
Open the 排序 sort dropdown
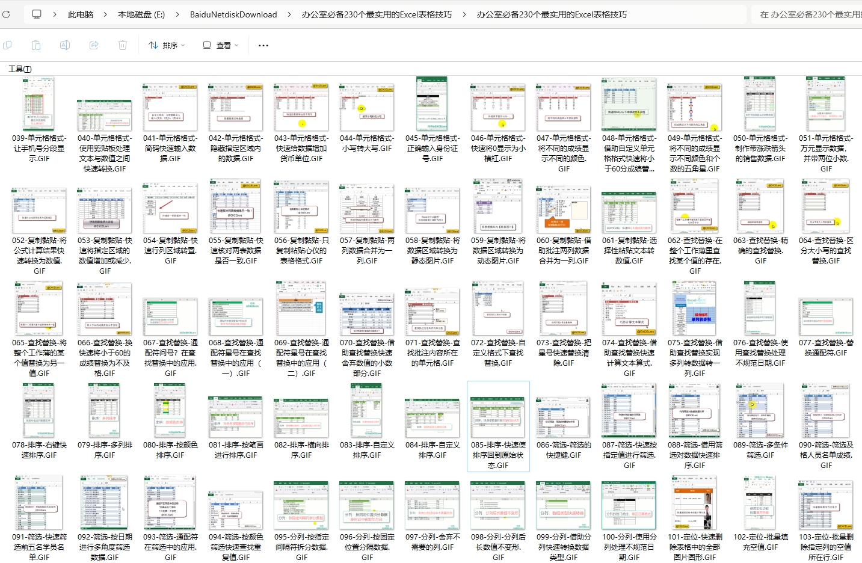(x=167, y=45)
